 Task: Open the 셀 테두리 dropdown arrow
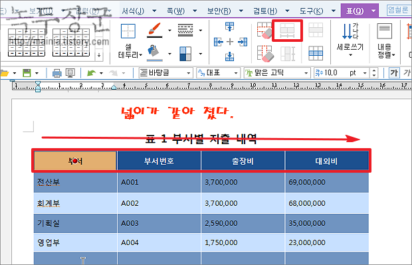[x=141, y=54]
